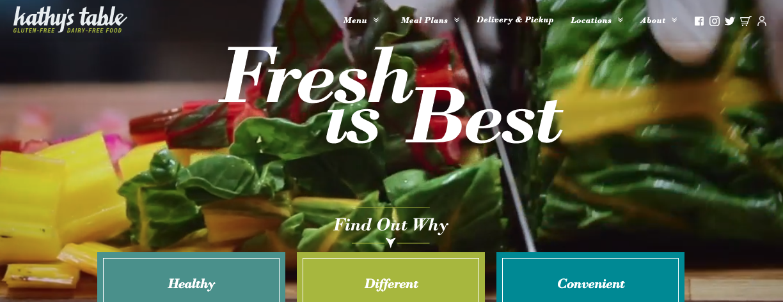Expand the Menu dropdown chevron
This screenshot has width=783, height=302.
coord(376,20)
